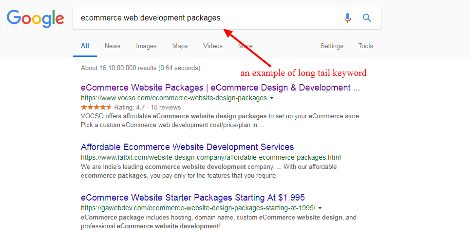The image size is (471, 239).
Task: Click the fatbit.com green URL
Action: click(x=211, y=157)
